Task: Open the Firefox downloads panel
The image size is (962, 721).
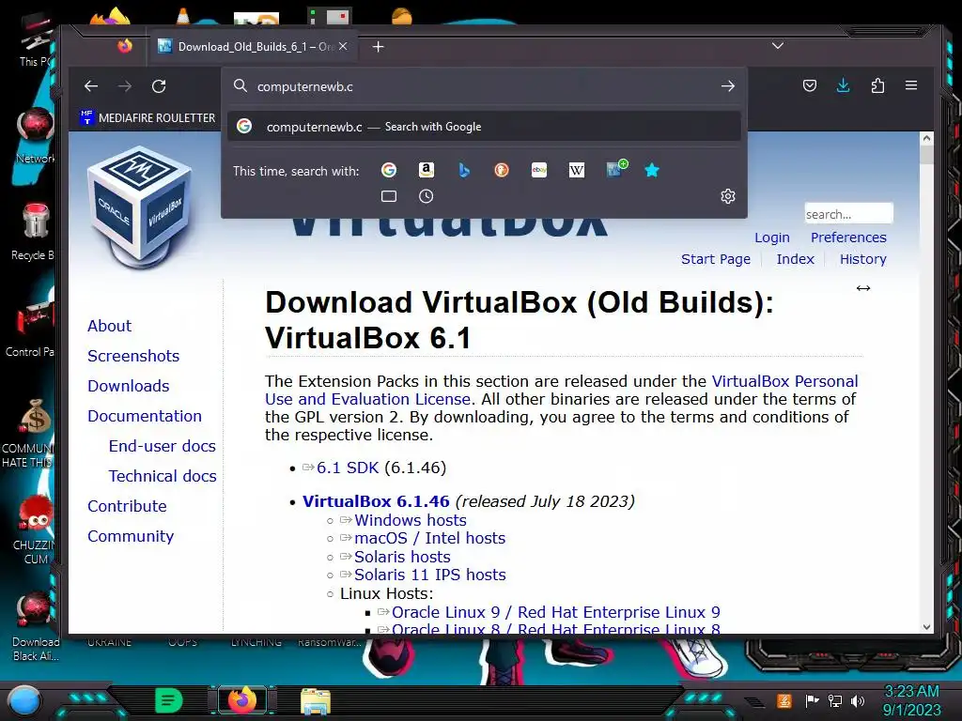Action: pos(844,85)
